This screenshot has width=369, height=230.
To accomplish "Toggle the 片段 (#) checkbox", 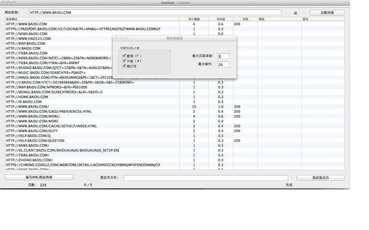I will click(x=124, y=61).
